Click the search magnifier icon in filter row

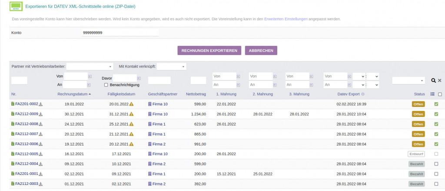point(433,81)
